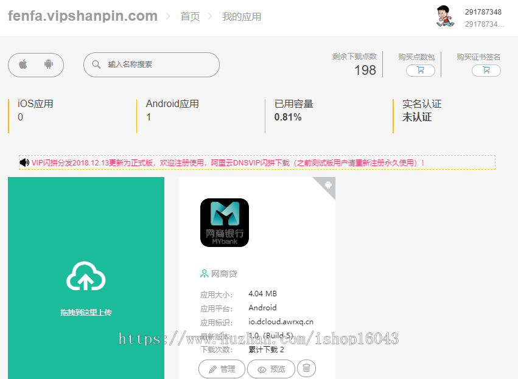Click the 网商贷 app name
This screenshot has height=379, width=518.
point(224,274)
